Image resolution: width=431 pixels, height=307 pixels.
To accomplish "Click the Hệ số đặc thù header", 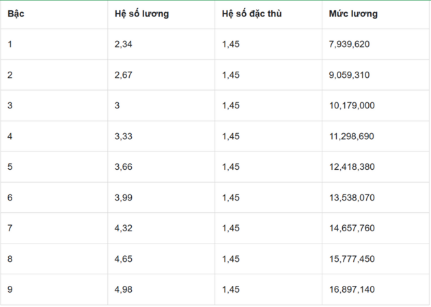I will click(252, 14).
